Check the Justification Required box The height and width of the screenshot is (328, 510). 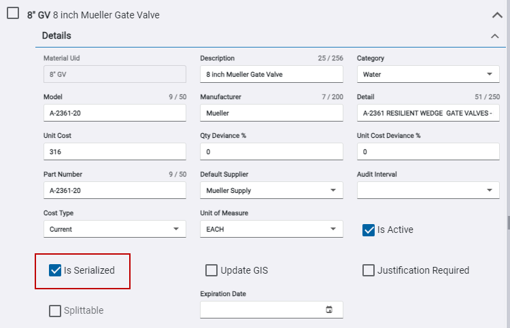369,270
